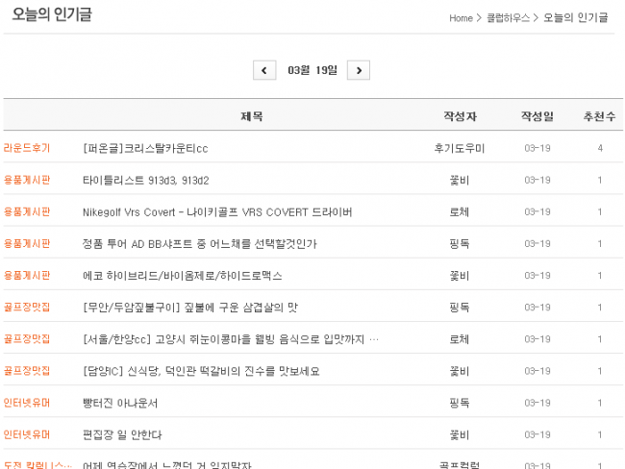This screenshot has height=469, width=625.
Task: Go to the previous day arrow
Action: point(264,70)
